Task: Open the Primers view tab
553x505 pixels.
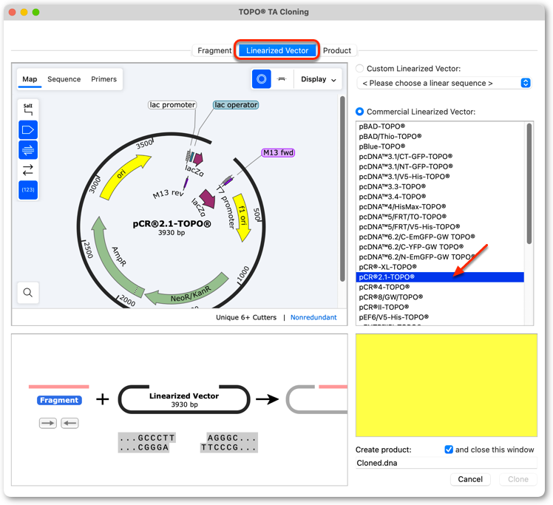Action: coord(104,79)
